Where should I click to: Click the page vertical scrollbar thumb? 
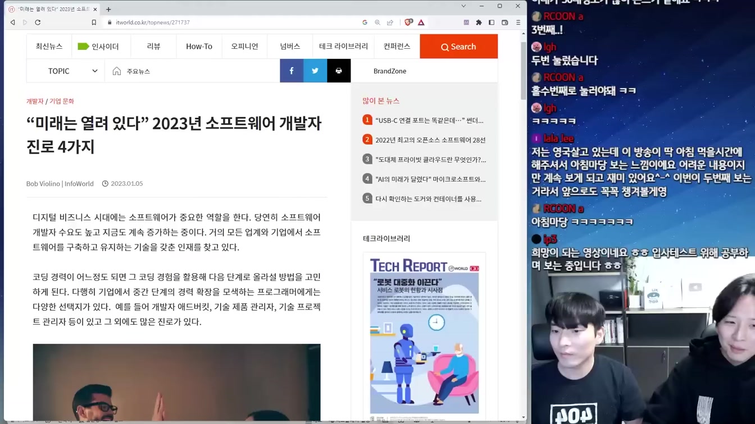coord(524,70)
